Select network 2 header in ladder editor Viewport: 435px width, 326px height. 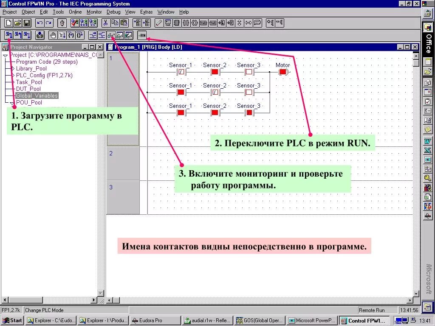click(123, 163)
